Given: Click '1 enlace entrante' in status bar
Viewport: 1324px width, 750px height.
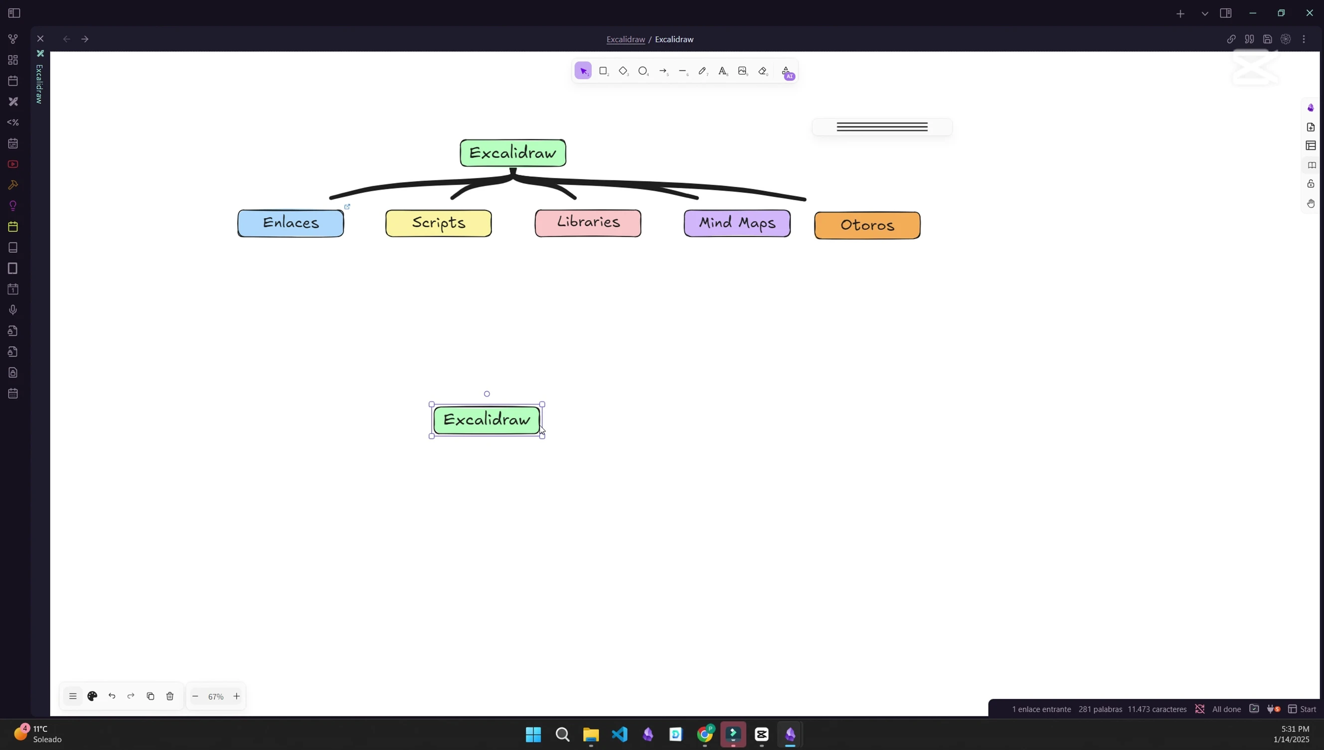Looking at the screenshot, I should (1041, 709).
